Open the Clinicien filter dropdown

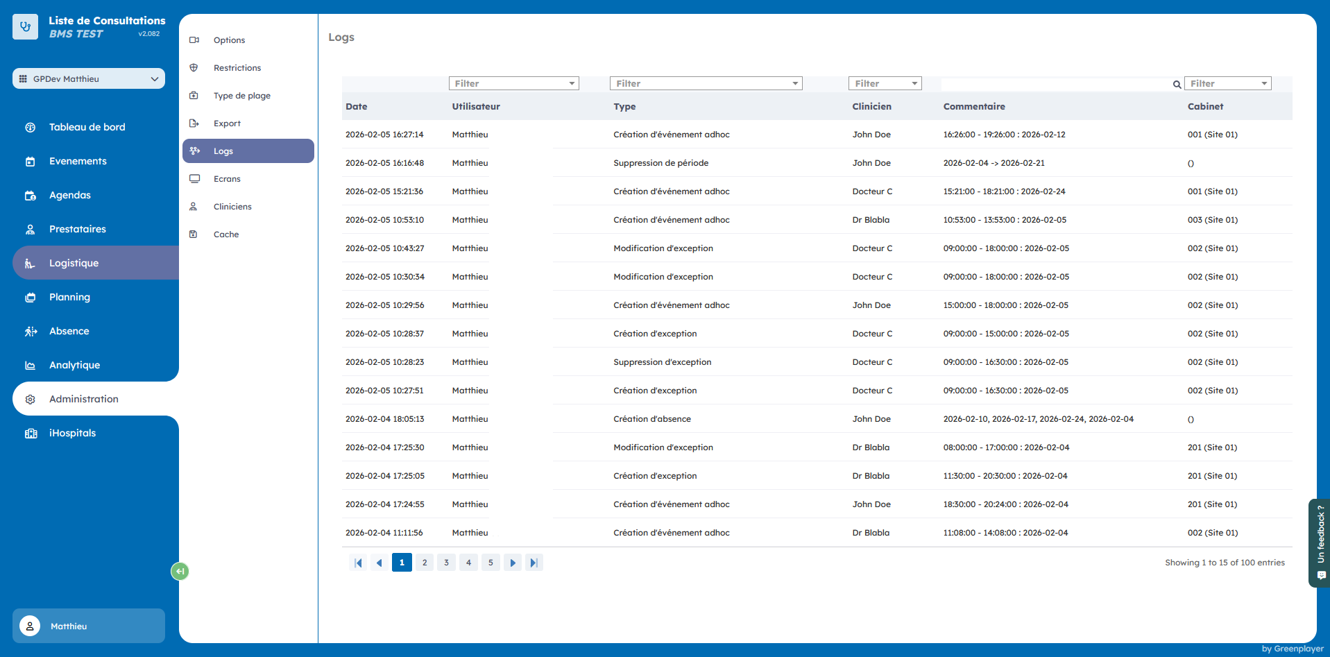885,83
